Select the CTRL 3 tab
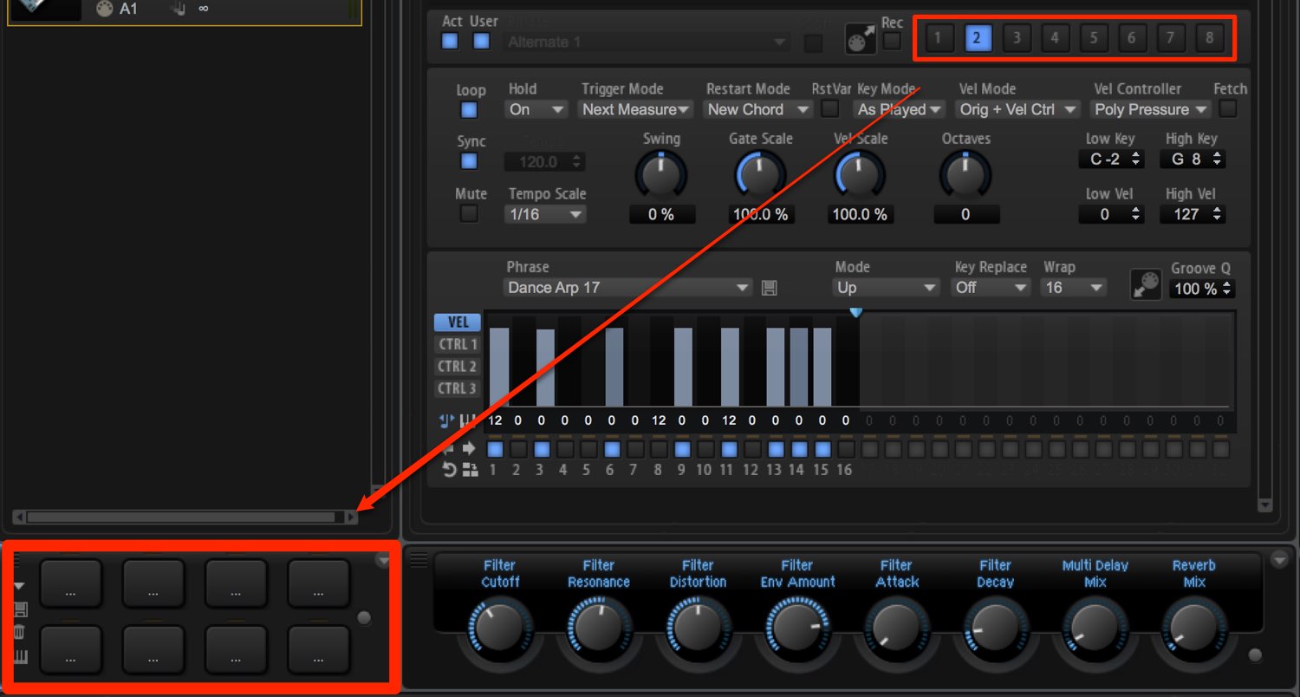 458,388
